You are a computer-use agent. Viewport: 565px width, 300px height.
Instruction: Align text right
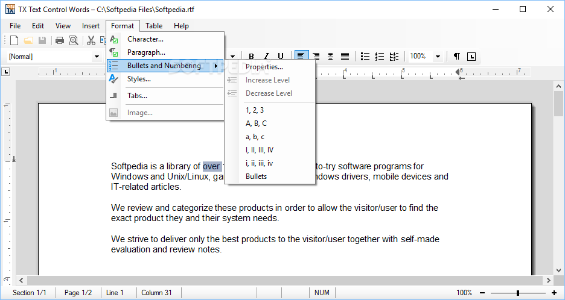[x=316, y=57]
